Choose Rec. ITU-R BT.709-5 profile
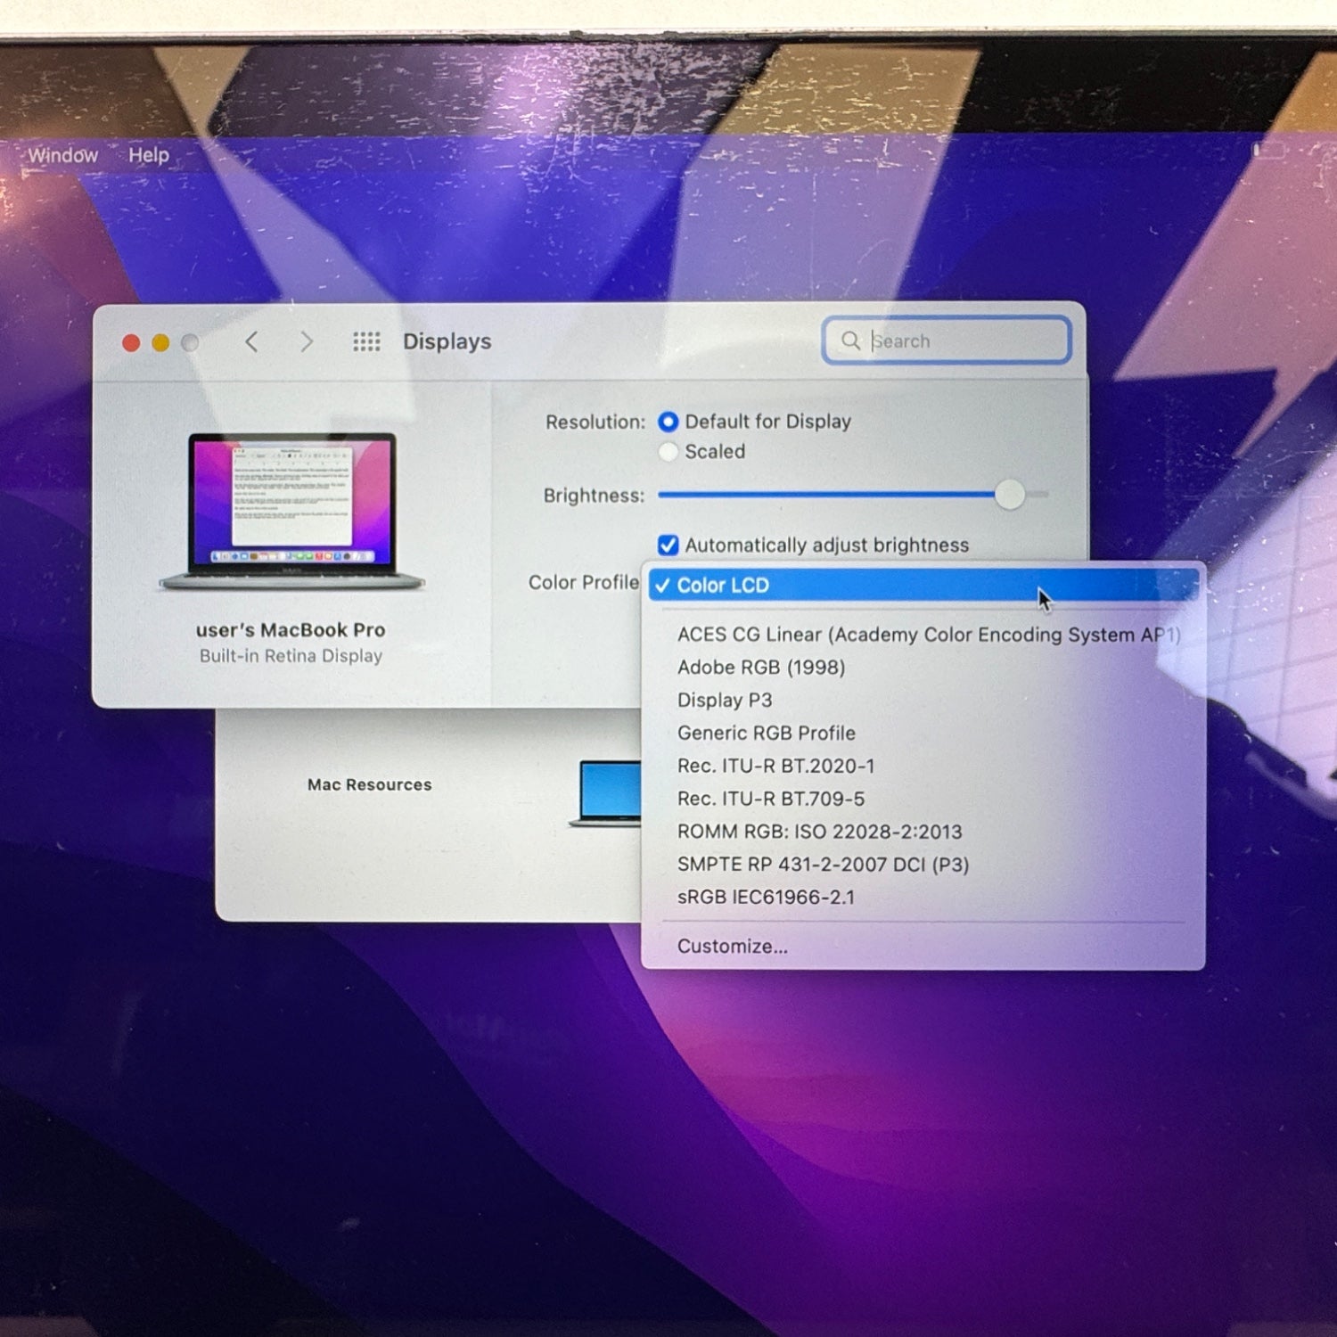This screenshot has height=1337, width=1337. (x=923, y=800)
